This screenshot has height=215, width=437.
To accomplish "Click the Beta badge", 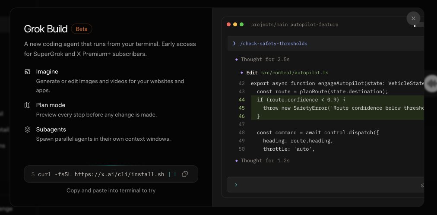I will [82, 29].
